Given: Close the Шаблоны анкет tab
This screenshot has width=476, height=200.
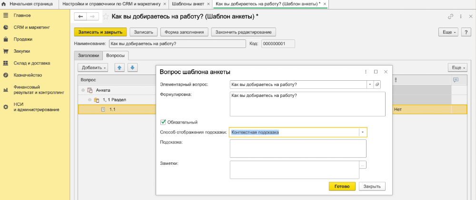Looking at the screenshot, I should coord(208,4).
